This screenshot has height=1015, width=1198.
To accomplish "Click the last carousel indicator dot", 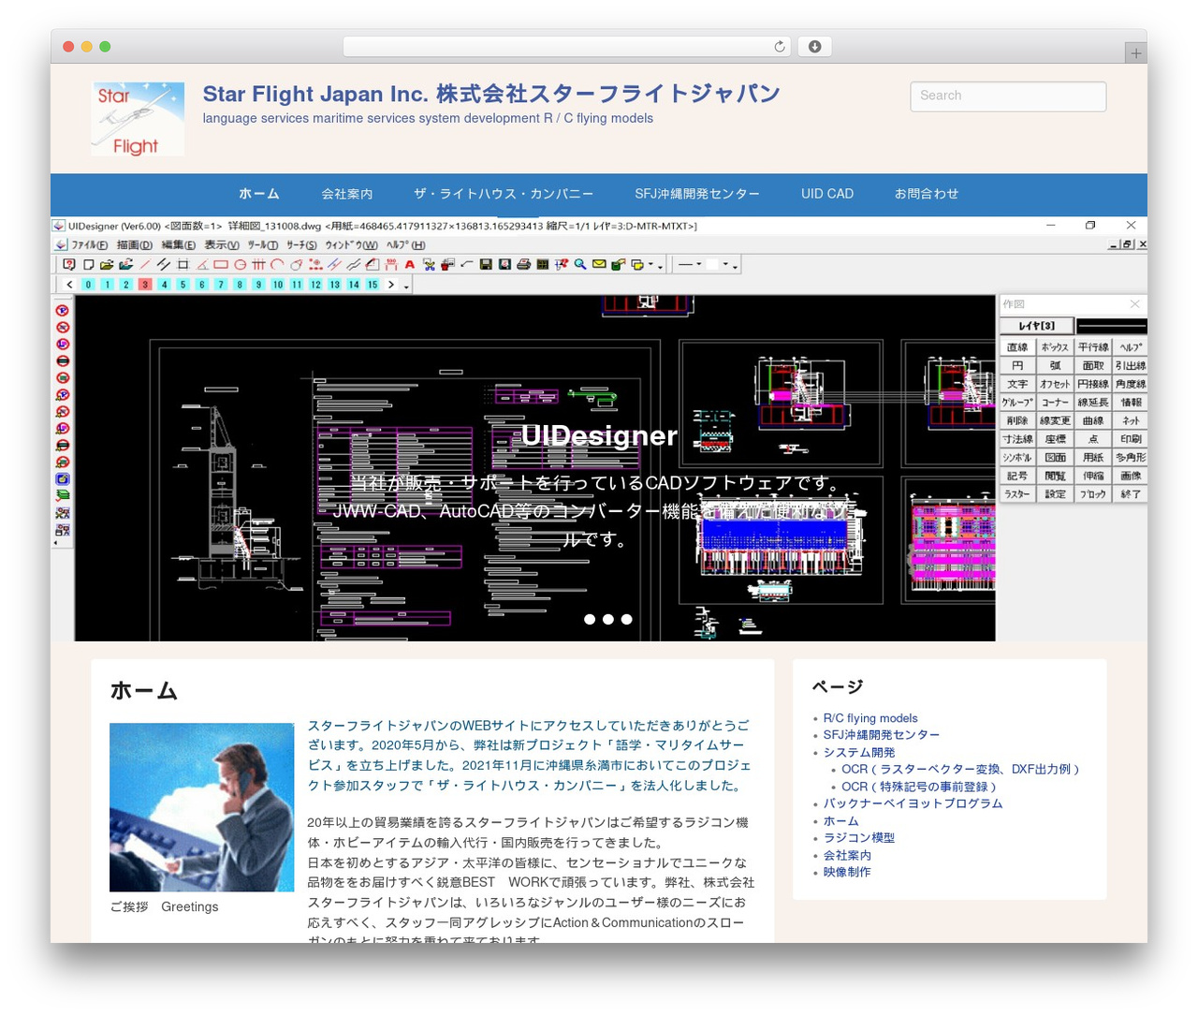I will [x=627, y=619].
